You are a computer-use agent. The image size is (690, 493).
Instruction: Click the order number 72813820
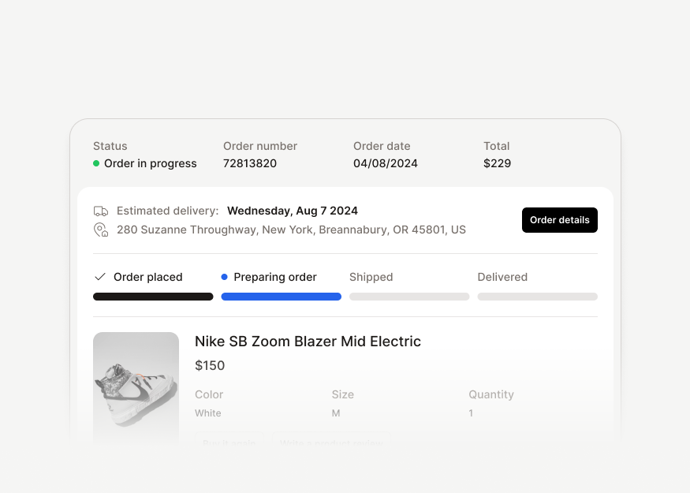(250, 163)
